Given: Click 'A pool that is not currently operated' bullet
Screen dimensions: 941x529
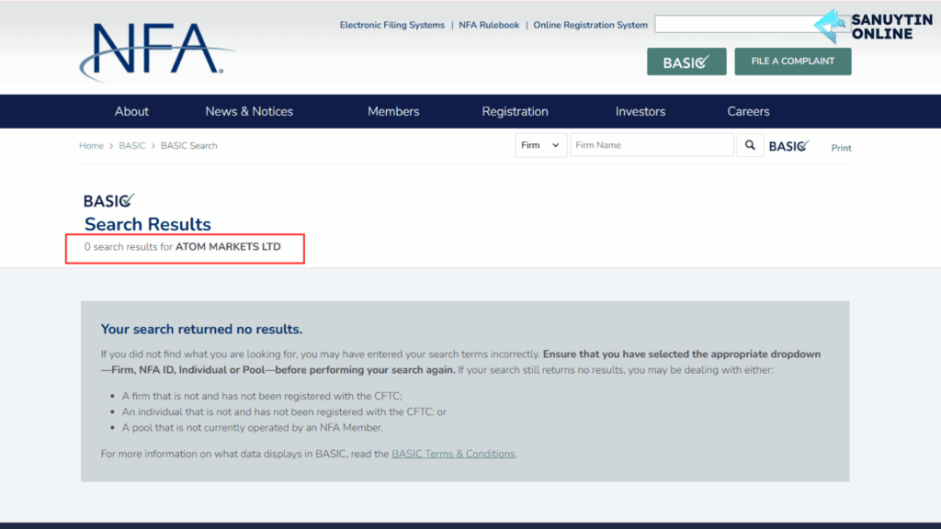Looking at the screenshot, I should click(x=253, y=428).
